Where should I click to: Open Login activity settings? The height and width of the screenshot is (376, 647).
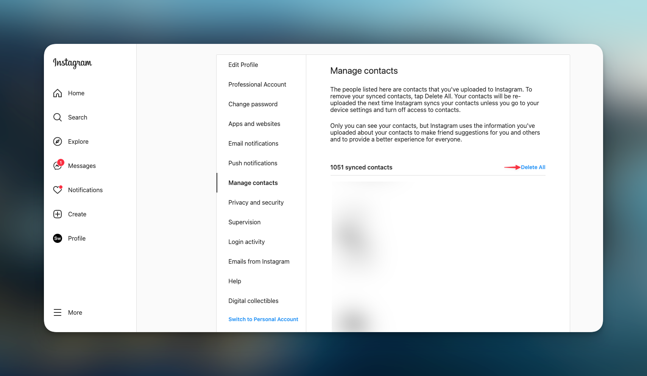(x=246, y=242)
